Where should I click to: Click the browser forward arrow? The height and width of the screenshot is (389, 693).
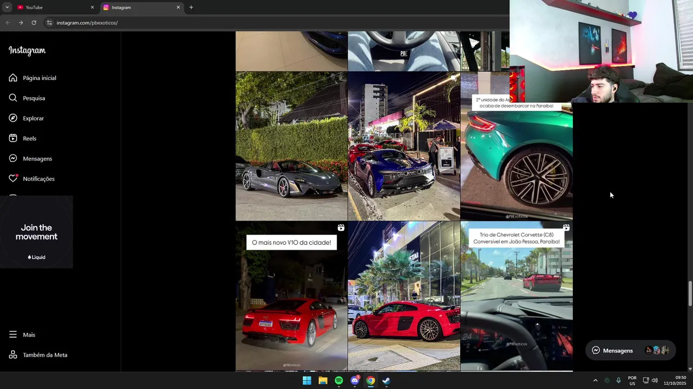pyautogui.click(x=21, y=23)
